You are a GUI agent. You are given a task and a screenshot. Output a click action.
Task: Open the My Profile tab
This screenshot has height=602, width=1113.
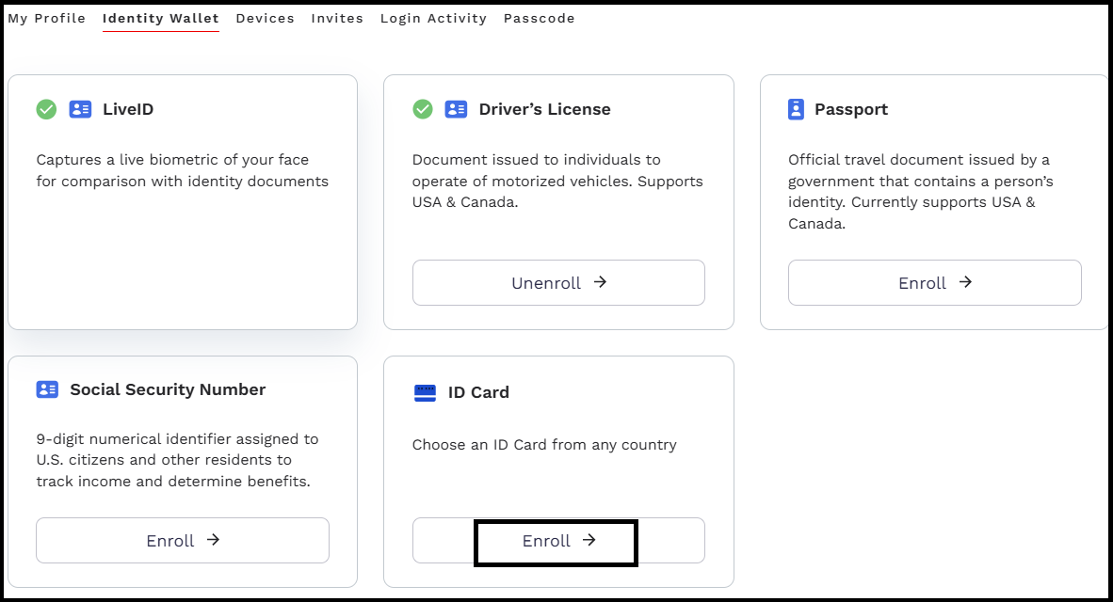click(46, 18)
